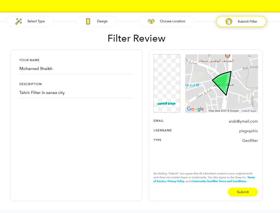Click the Google logo on map

tap(195, 109)
